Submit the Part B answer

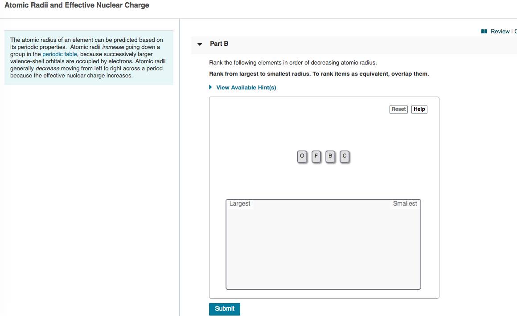tap(224, 308)
